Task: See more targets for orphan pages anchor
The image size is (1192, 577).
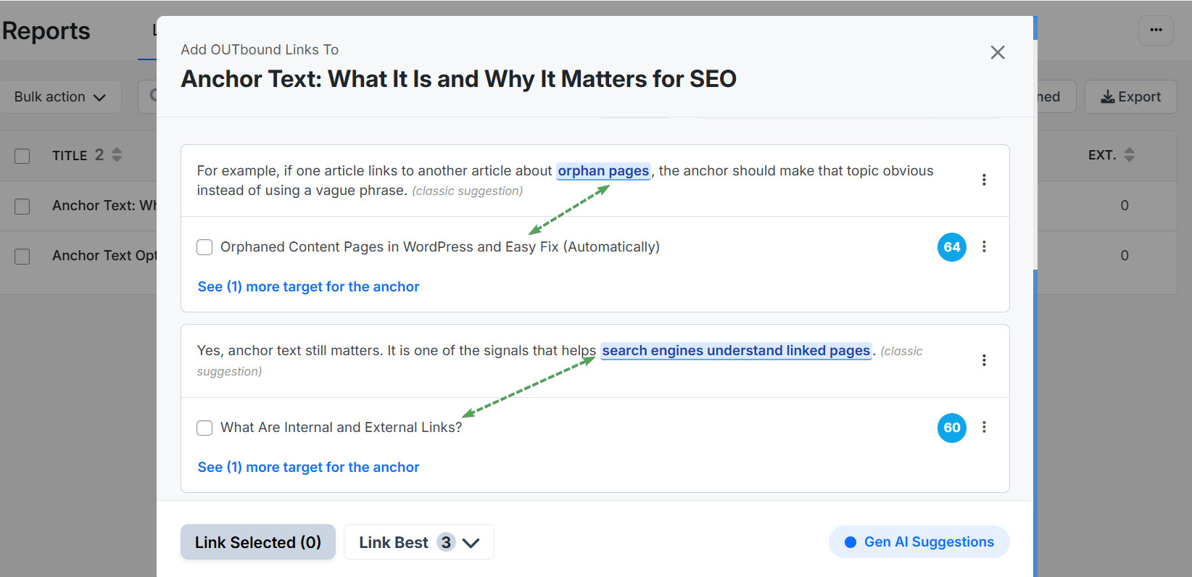Action: (308, 286)
